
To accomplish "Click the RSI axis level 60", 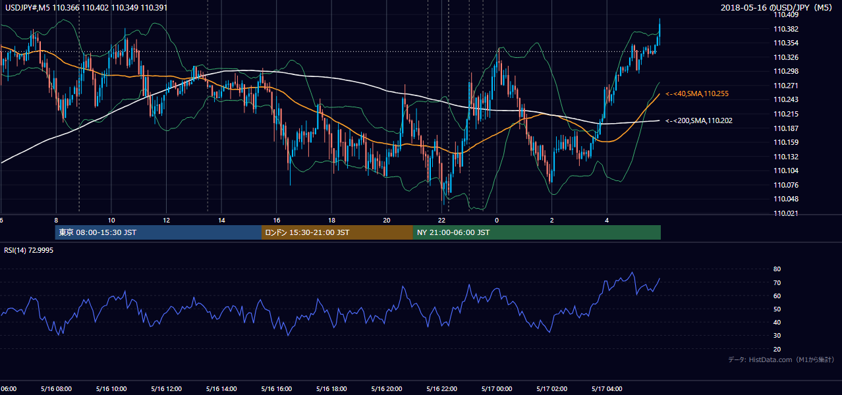I will tap(777, 296).
